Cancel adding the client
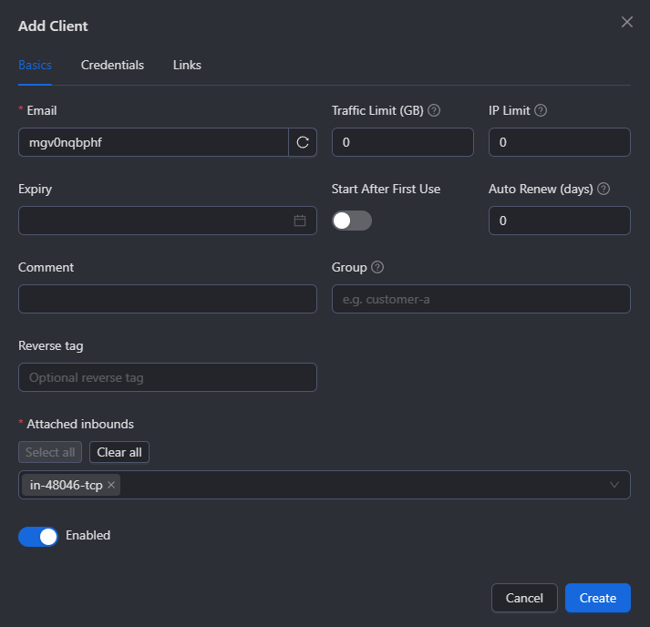Viewport: 650px width, 627px height. pos(524,598)
